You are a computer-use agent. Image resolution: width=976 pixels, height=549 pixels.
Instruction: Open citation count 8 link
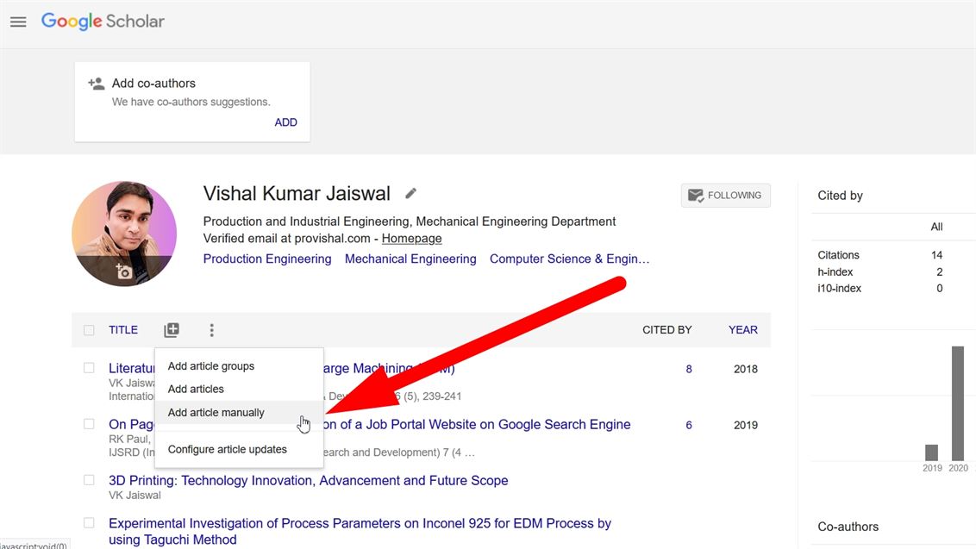pos(688,369)
